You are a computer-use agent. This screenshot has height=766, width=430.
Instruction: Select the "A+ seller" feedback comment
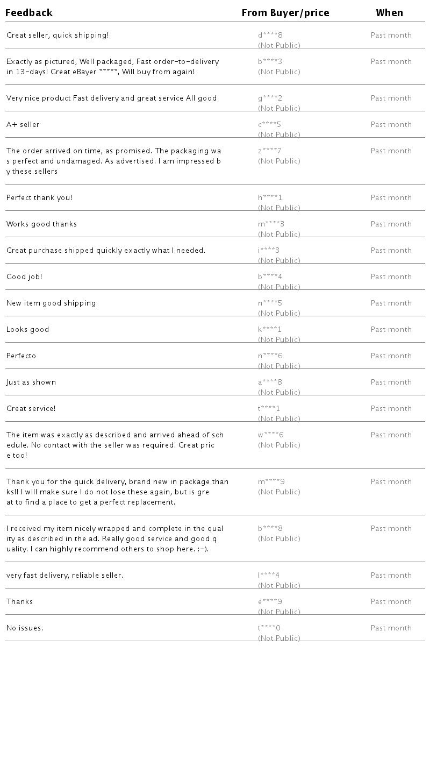tap(23, 125)
